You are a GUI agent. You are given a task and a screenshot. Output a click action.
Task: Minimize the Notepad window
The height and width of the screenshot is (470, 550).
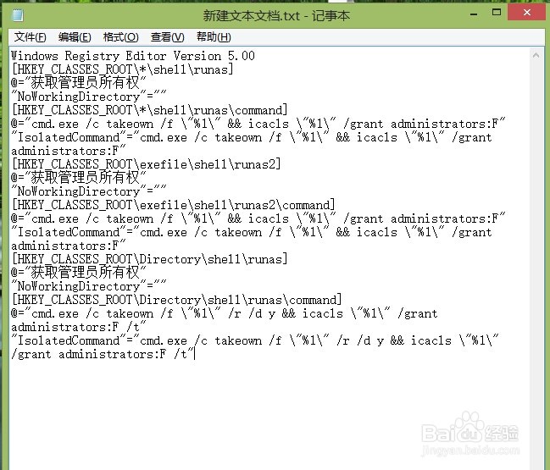point(474,14)
